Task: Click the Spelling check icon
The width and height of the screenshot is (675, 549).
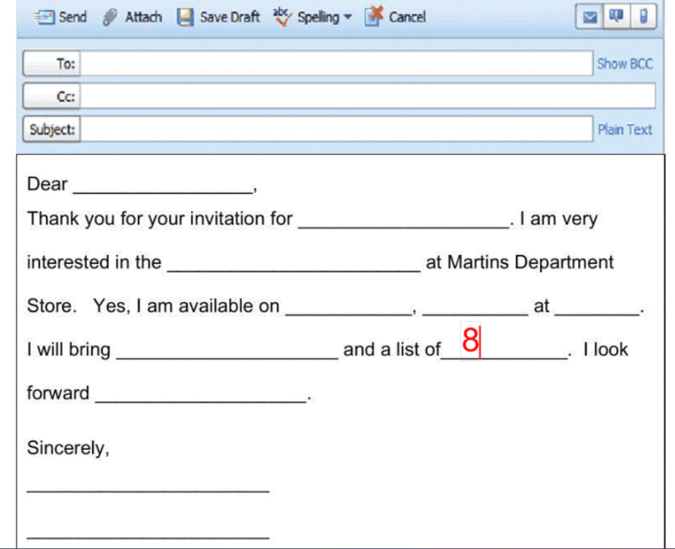Action: coord(282,17)
